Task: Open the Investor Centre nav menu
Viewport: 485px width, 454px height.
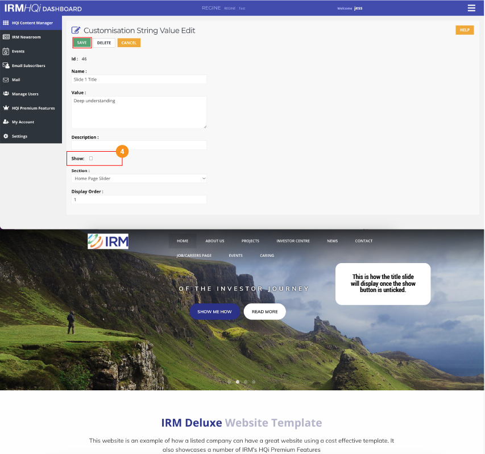Action: pyautogui.click(x=293, y=241)
